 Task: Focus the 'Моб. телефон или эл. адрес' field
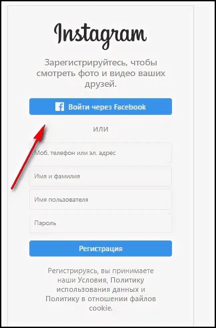(x=101, y=153)
